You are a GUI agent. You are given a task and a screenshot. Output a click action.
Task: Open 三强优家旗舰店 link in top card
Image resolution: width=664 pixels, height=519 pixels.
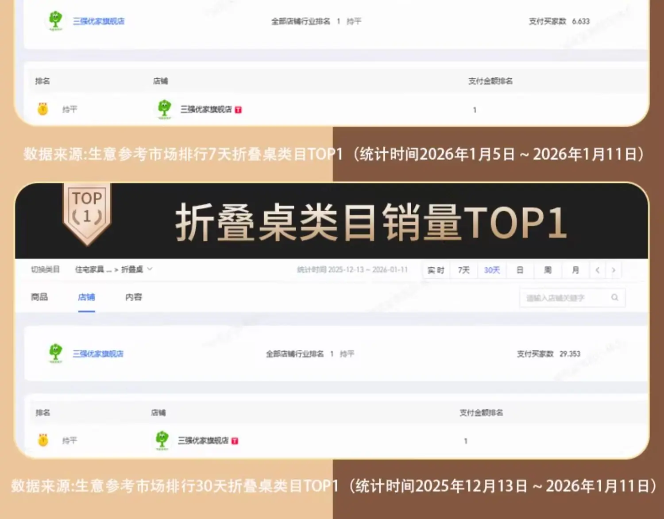point(99,21)
